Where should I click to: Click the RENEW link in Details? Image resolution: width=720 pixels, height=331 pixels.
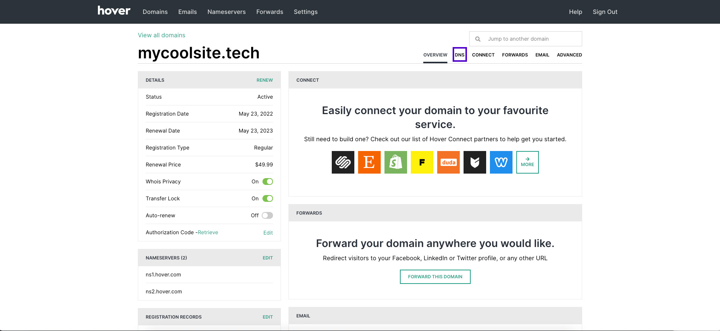point(264,80)
